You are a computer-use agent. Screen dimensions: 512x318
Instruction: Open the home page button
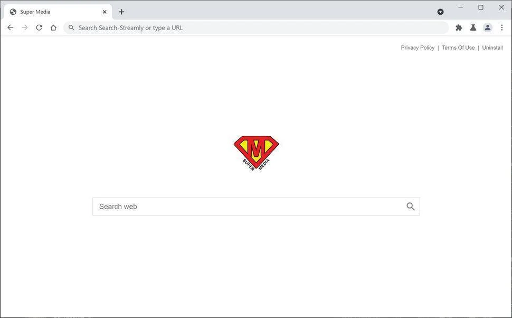click(x=53, y=28)
